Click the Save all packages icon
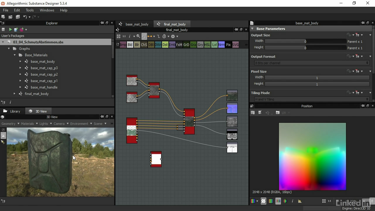Image resolution: width=375 pixels, height=211 pixels. [x=18, y=17]
